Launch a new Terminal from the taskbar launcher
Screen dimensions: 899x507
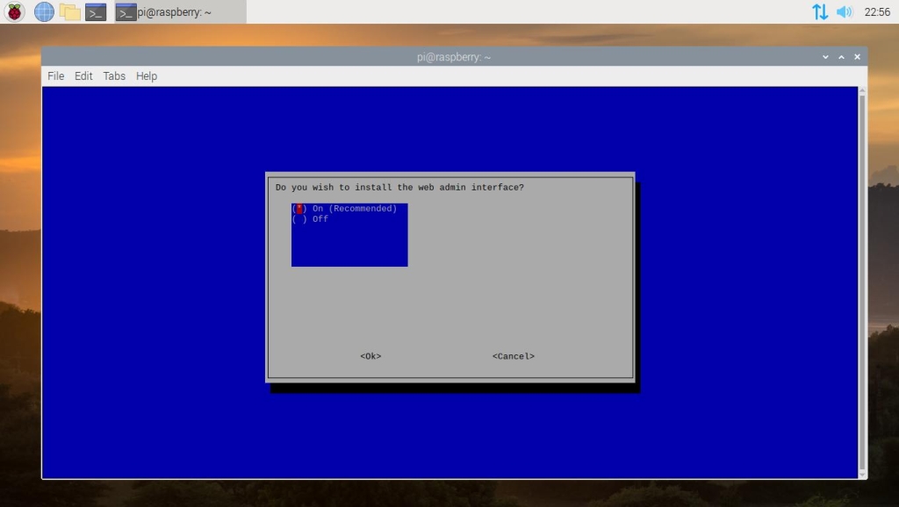tap(96, 11)
